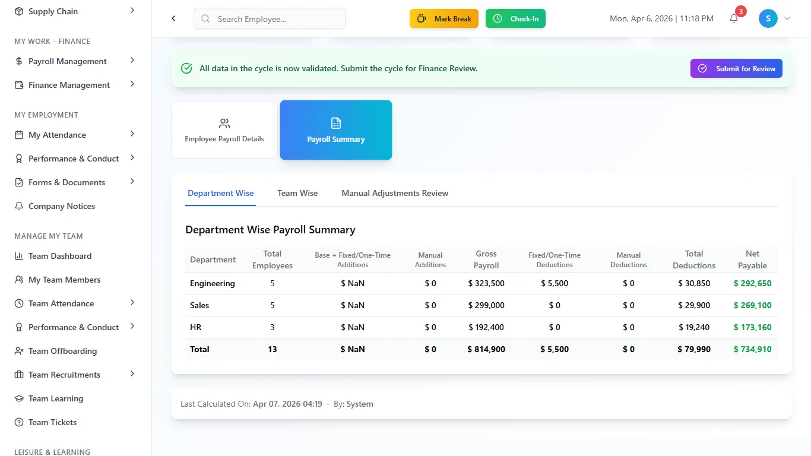Click the Company Notices bell icon
811x456 pixels.
click(x=18, y=206)
